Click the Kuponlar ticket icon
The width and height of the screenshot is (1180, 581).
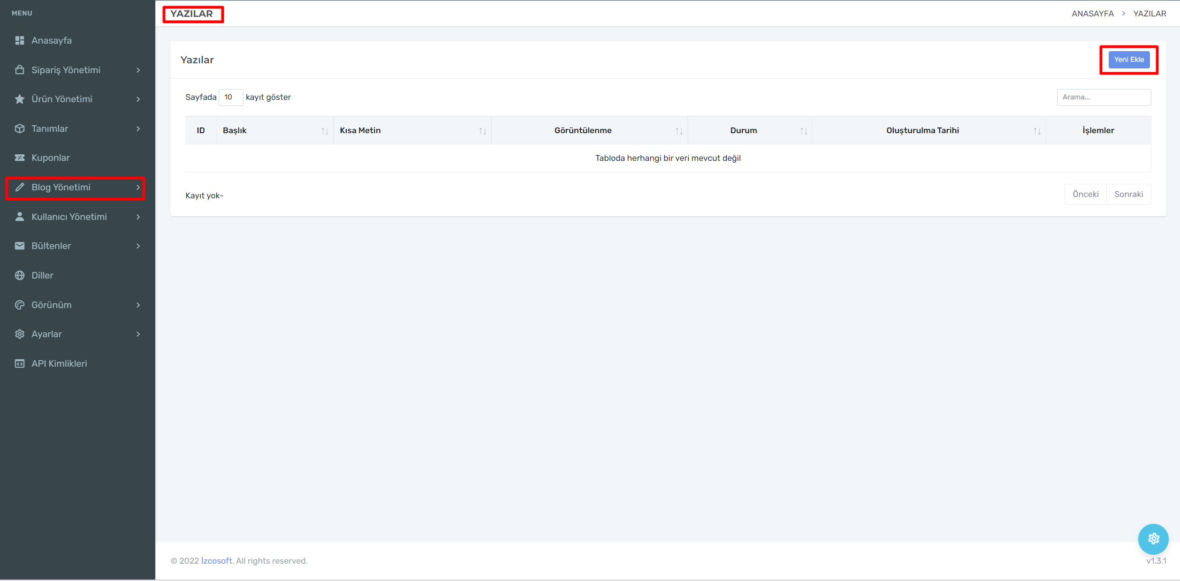20,158
